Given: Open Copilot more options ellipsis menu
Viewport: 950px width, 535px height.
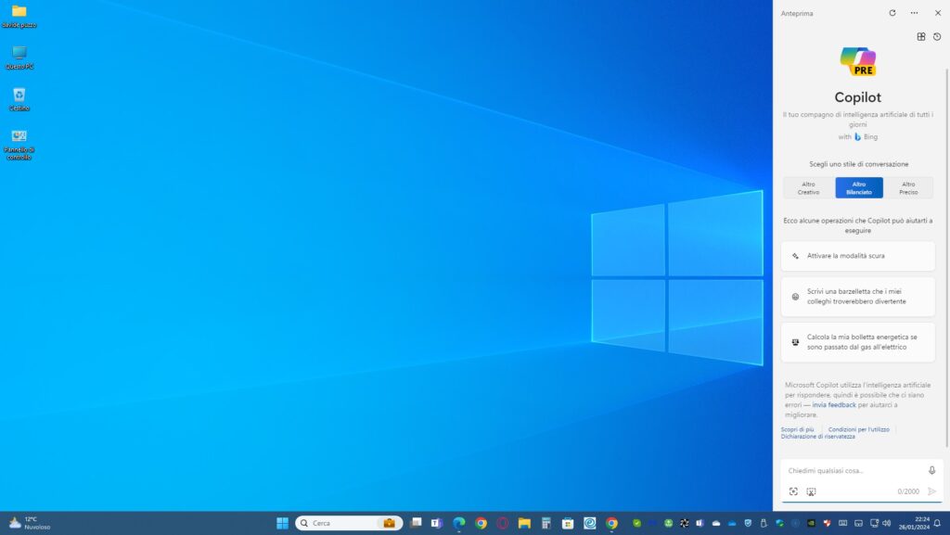Looking at the screenshot, I should [x=914, y=13].
